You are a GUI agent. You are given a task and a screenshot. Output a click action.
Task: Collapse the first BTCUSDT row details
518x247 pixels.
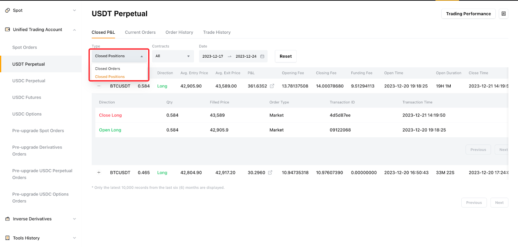click(x=99, y=86)
